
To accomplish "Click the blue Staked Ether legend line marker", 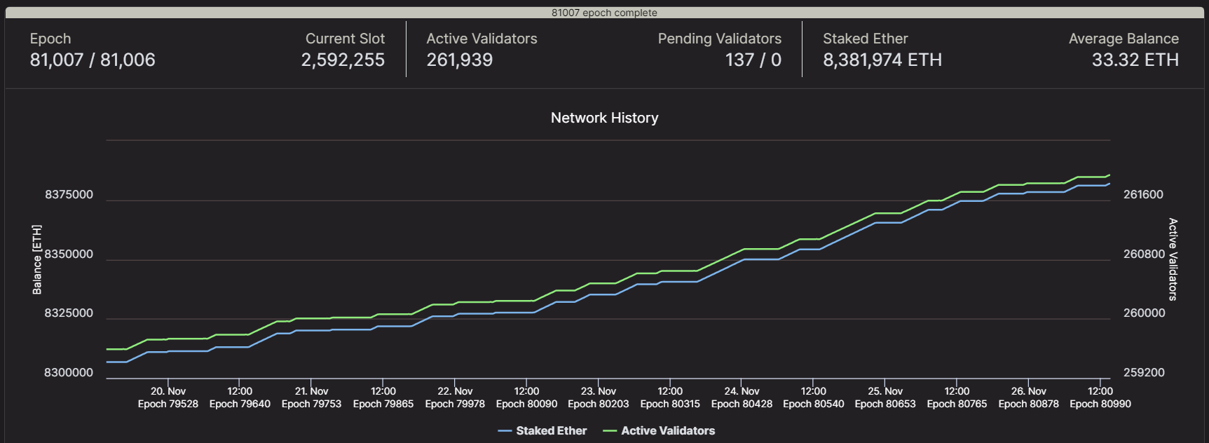I will [x=505, y=431].
